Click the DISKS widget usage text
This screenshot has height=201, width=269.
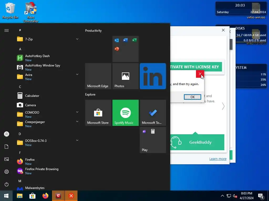pyautogui.click(x=251, y=35)
